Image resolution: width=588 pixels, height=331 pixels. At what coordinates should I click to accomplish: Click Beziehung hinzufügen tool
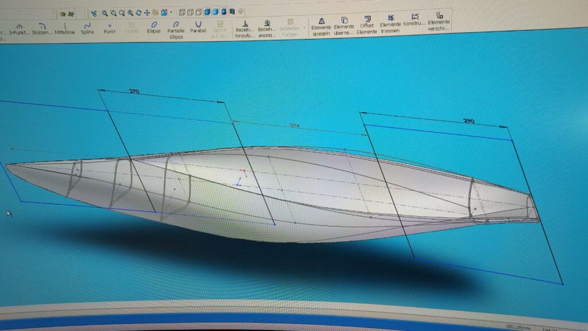coord(245,29)
